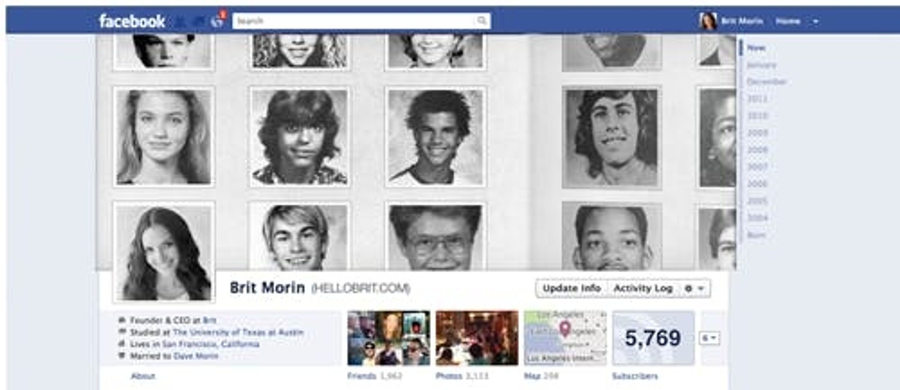Jump to December in the timeline

tap(766, 82)
